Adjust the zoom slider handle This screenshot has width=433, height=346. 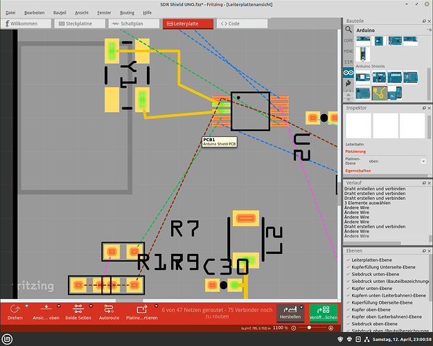point(309,328)
